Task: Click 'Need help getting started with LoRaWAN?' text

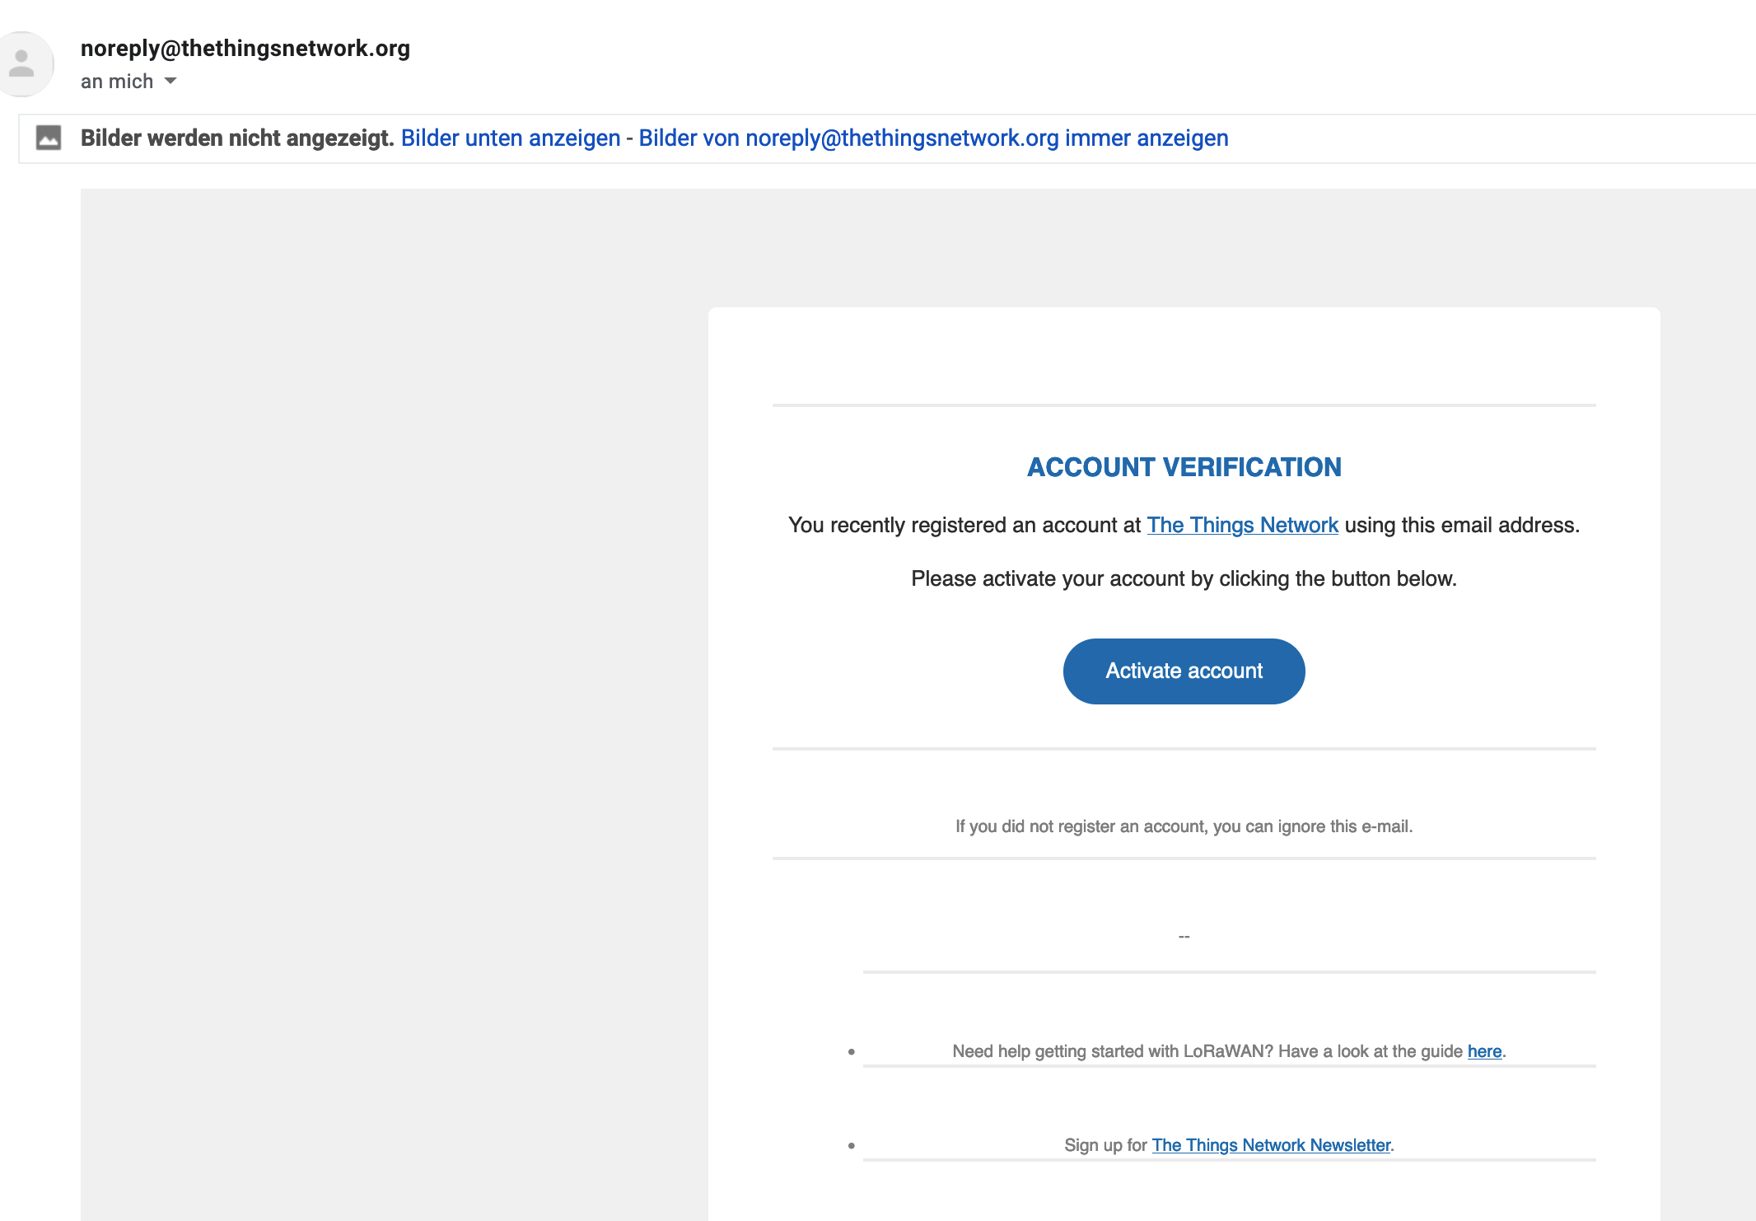Action: point(1113,1051)
